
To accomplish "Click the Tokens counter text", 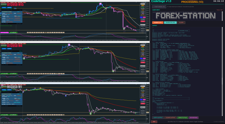I will point(219,10).
